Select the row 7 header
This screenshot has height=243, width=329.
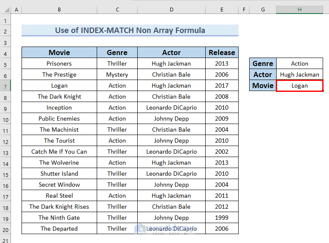click(x=5, y=86)
